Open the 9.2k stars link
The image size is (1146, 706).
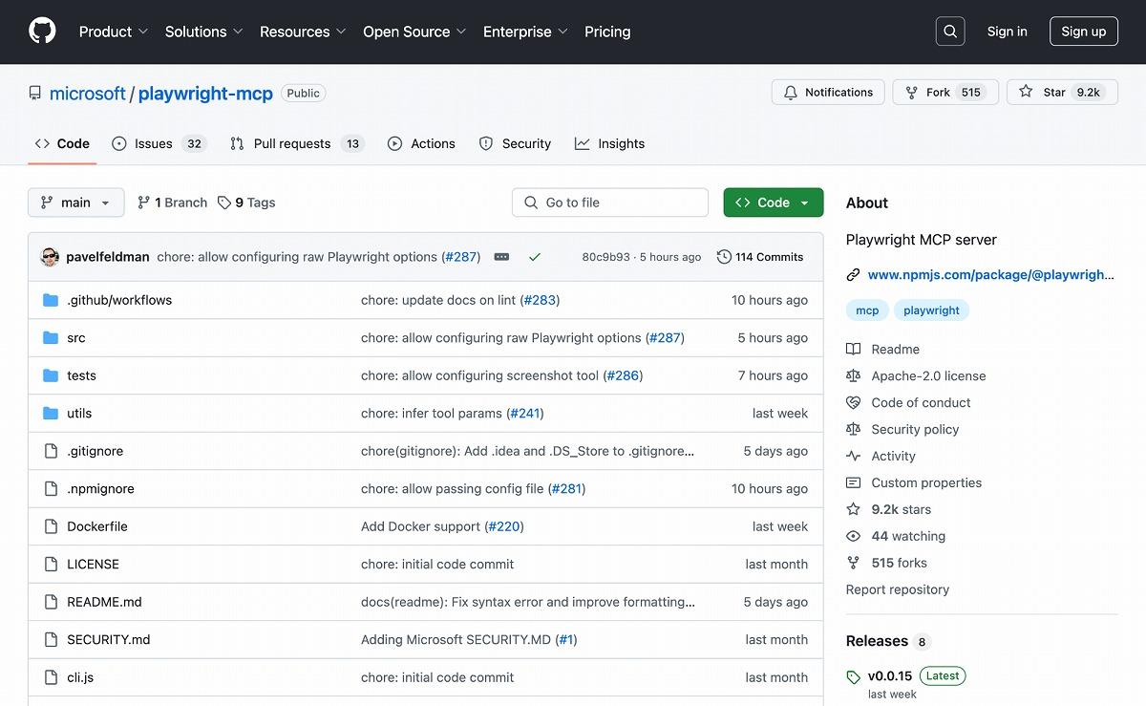[x=902, y=510]
